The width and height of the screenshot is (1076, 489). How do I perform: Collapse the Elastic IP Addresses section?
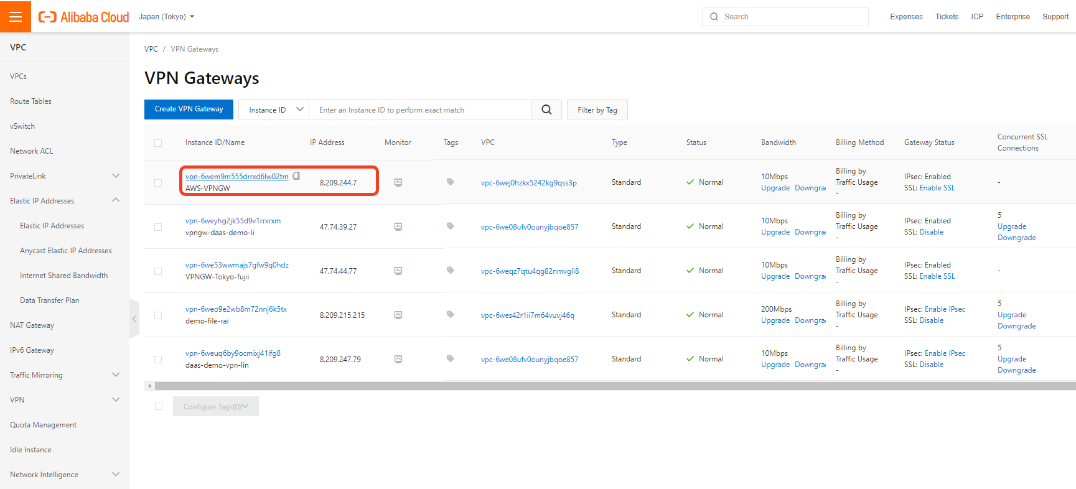coord(116,200)
